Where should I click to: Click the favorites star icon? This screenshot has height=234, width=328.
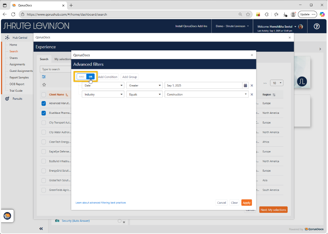pyautogui.click(x=44, y=84)
